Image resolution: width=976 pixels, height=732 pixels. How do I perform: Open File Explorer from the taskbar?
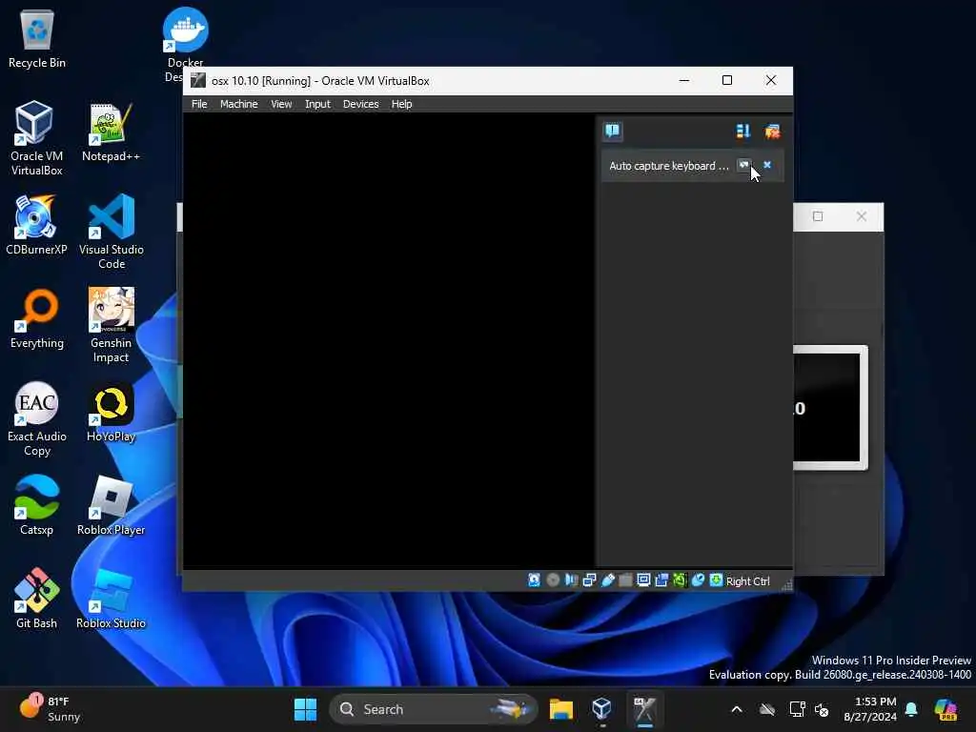tap(560, 709)
